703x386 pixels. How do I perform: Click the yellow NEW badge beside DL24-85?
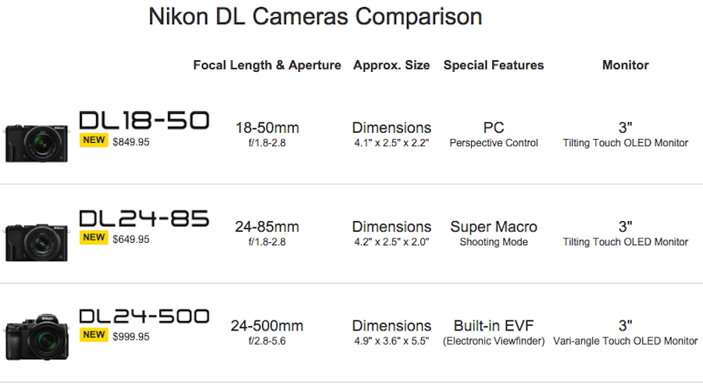94,238
